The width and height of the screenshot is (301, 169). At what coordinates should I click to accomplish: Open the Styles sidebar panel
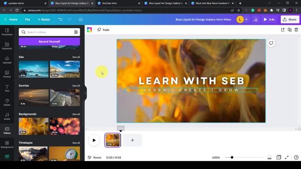tap(7, 102)
